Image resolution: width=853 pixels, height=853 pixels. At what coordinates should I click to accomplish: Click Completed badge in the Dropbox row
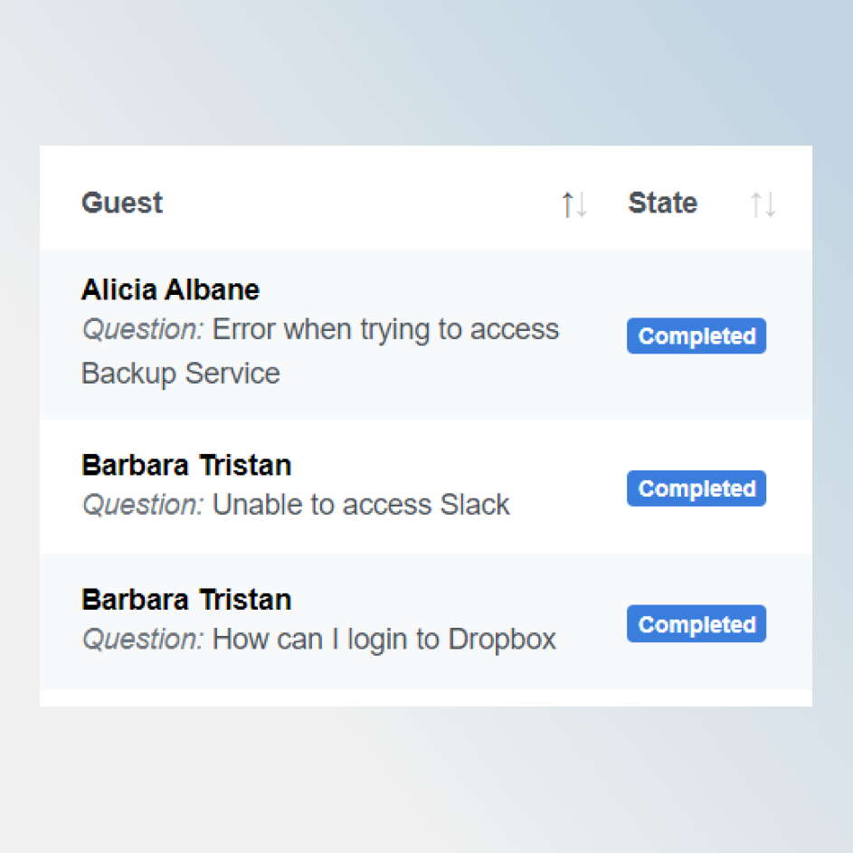coord(697,624)
